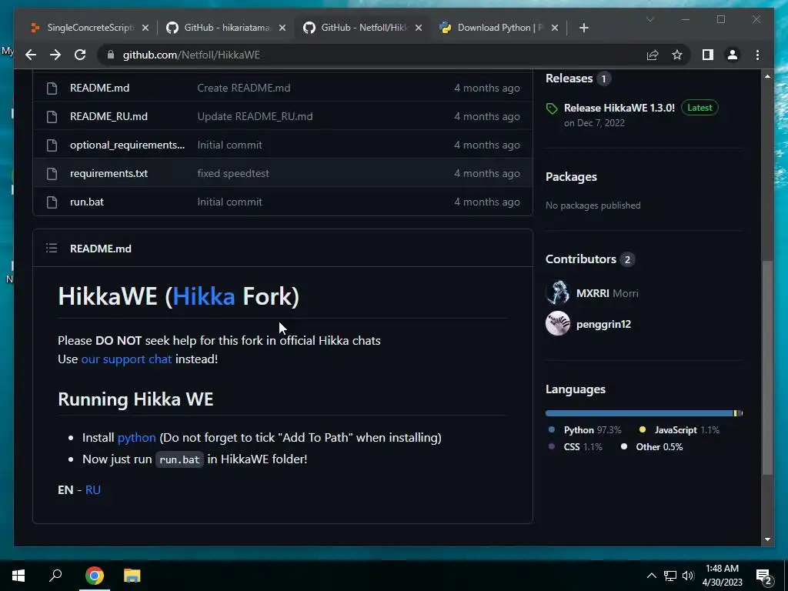Open the Releases section heading

(569, 78)
